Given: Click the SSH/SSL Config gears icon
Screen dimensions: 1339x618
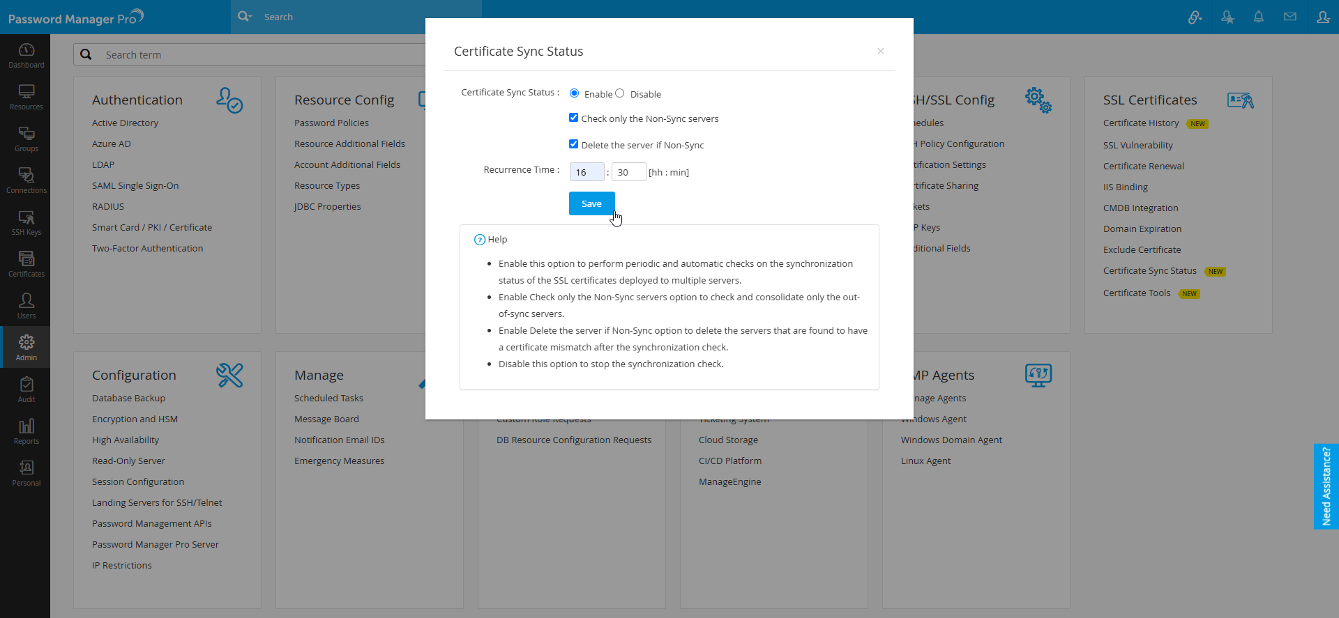Looking at the screenshot, I should pyautogui.click(x=1038, y=100).
